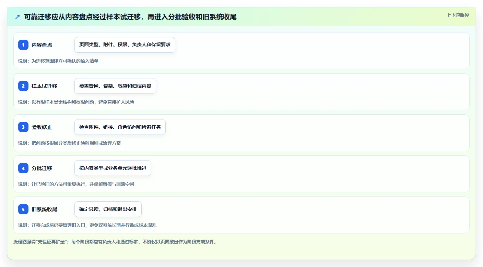This screenshot has width=483, height=267.
Task: Click the footer text 流程图强调“先验证再扩量”
Action: (x=115, y=242)
